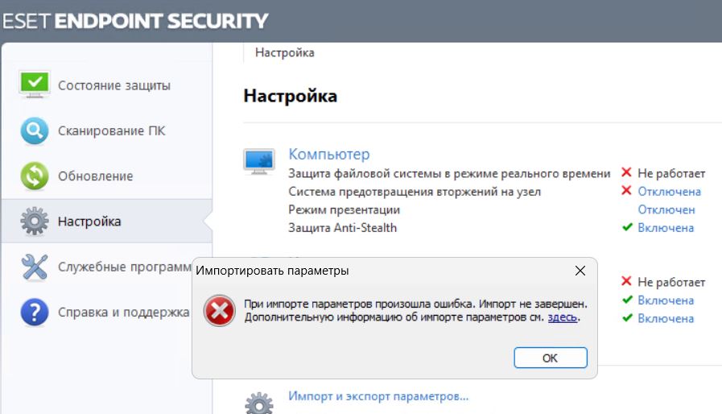Open the Состояние защиты menu item
722x414 pixels.
click(x=114, y=85)
